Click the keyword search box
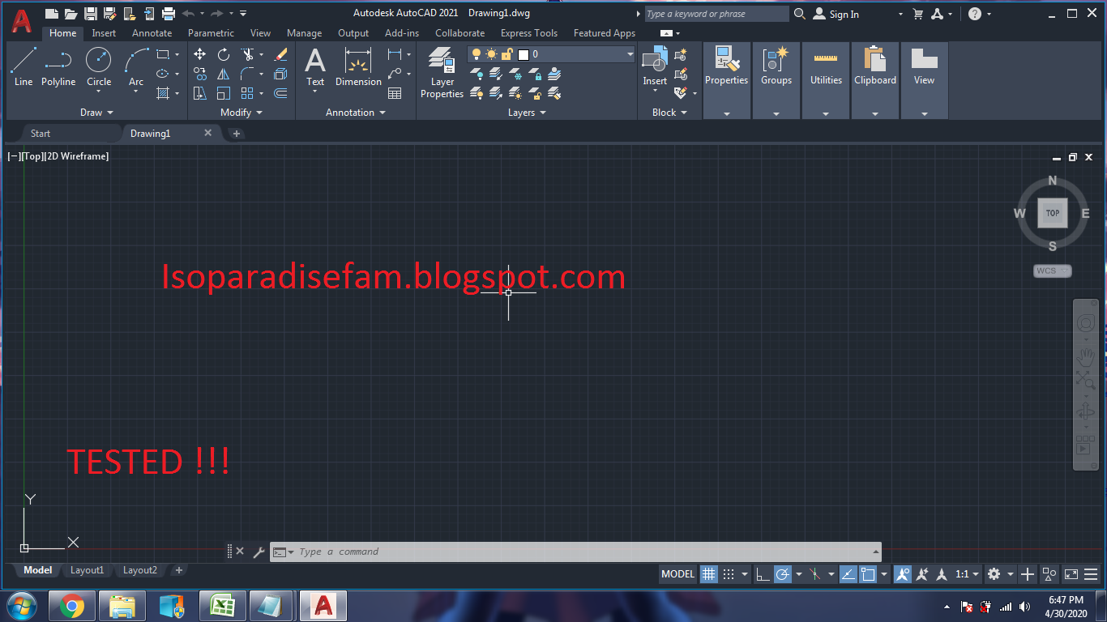This screenshot has width=1107, height=622. (717, 14)
